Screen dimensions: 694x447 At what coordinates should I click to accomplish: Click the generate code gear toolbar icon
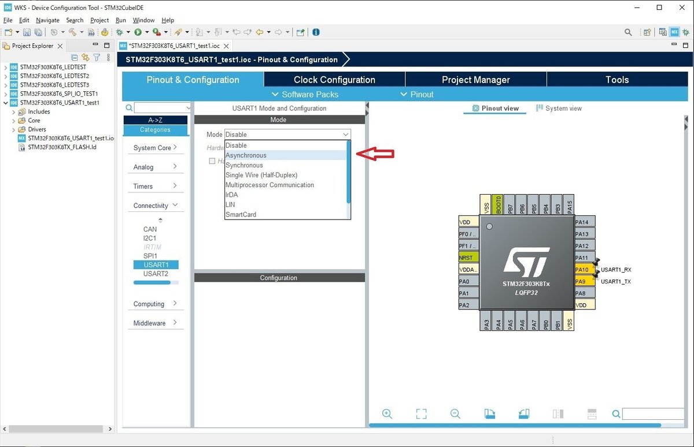tap(105, 32)
